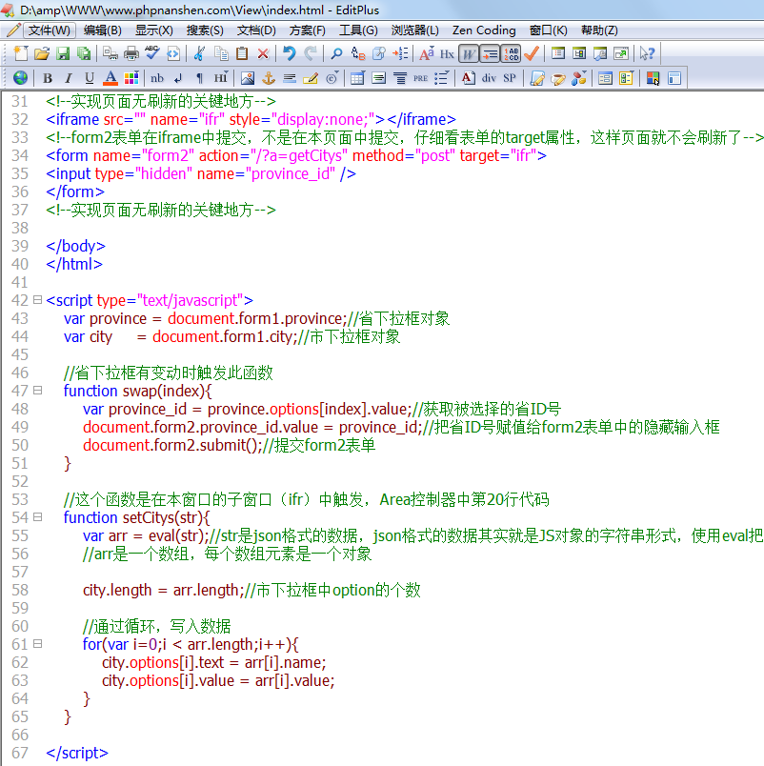Click the 'city.options[i].text = arr[i].name;' line

pos(214,662)
